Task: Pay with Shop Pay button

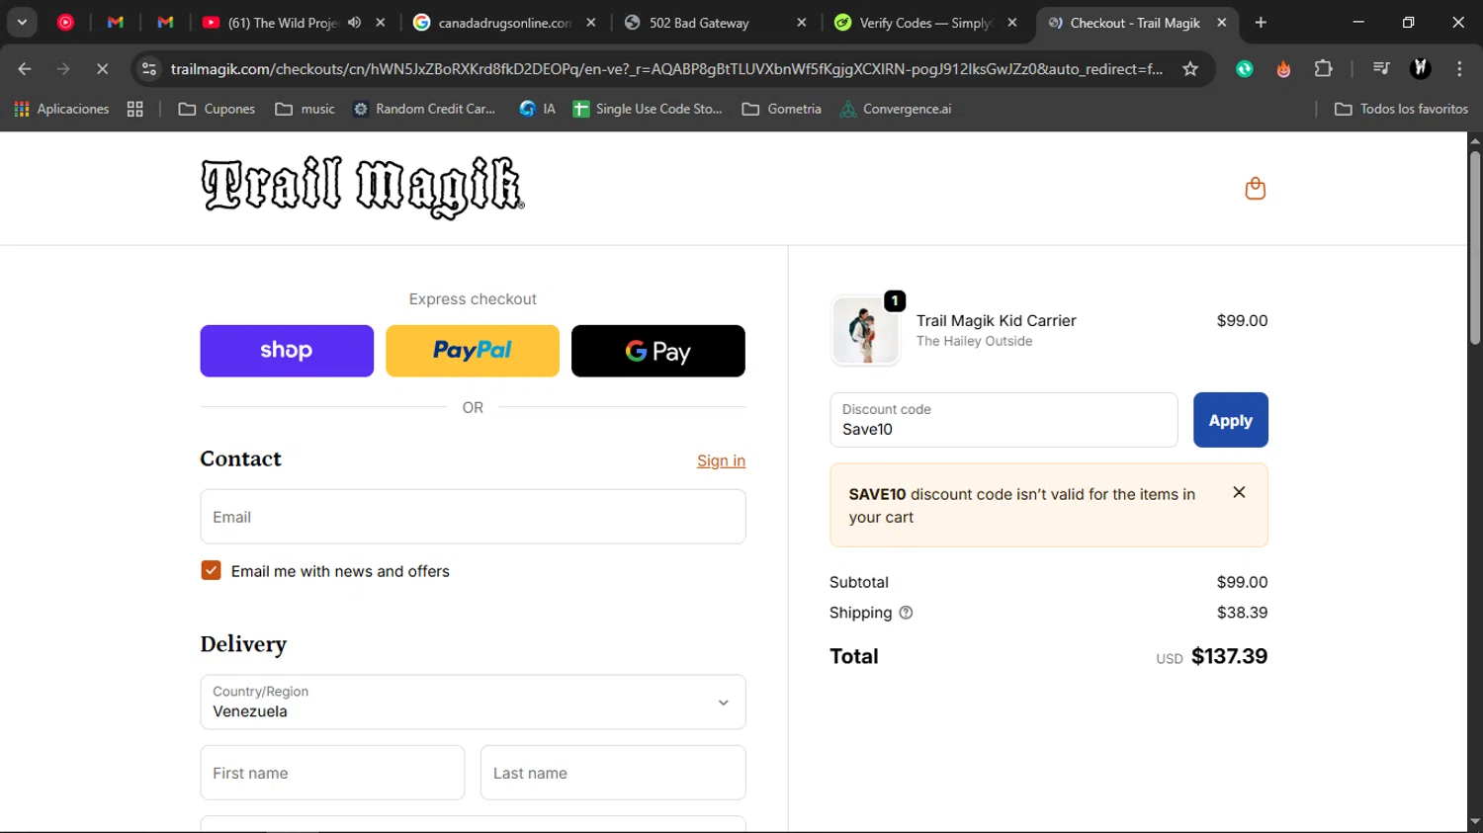Action: point(287,351)
